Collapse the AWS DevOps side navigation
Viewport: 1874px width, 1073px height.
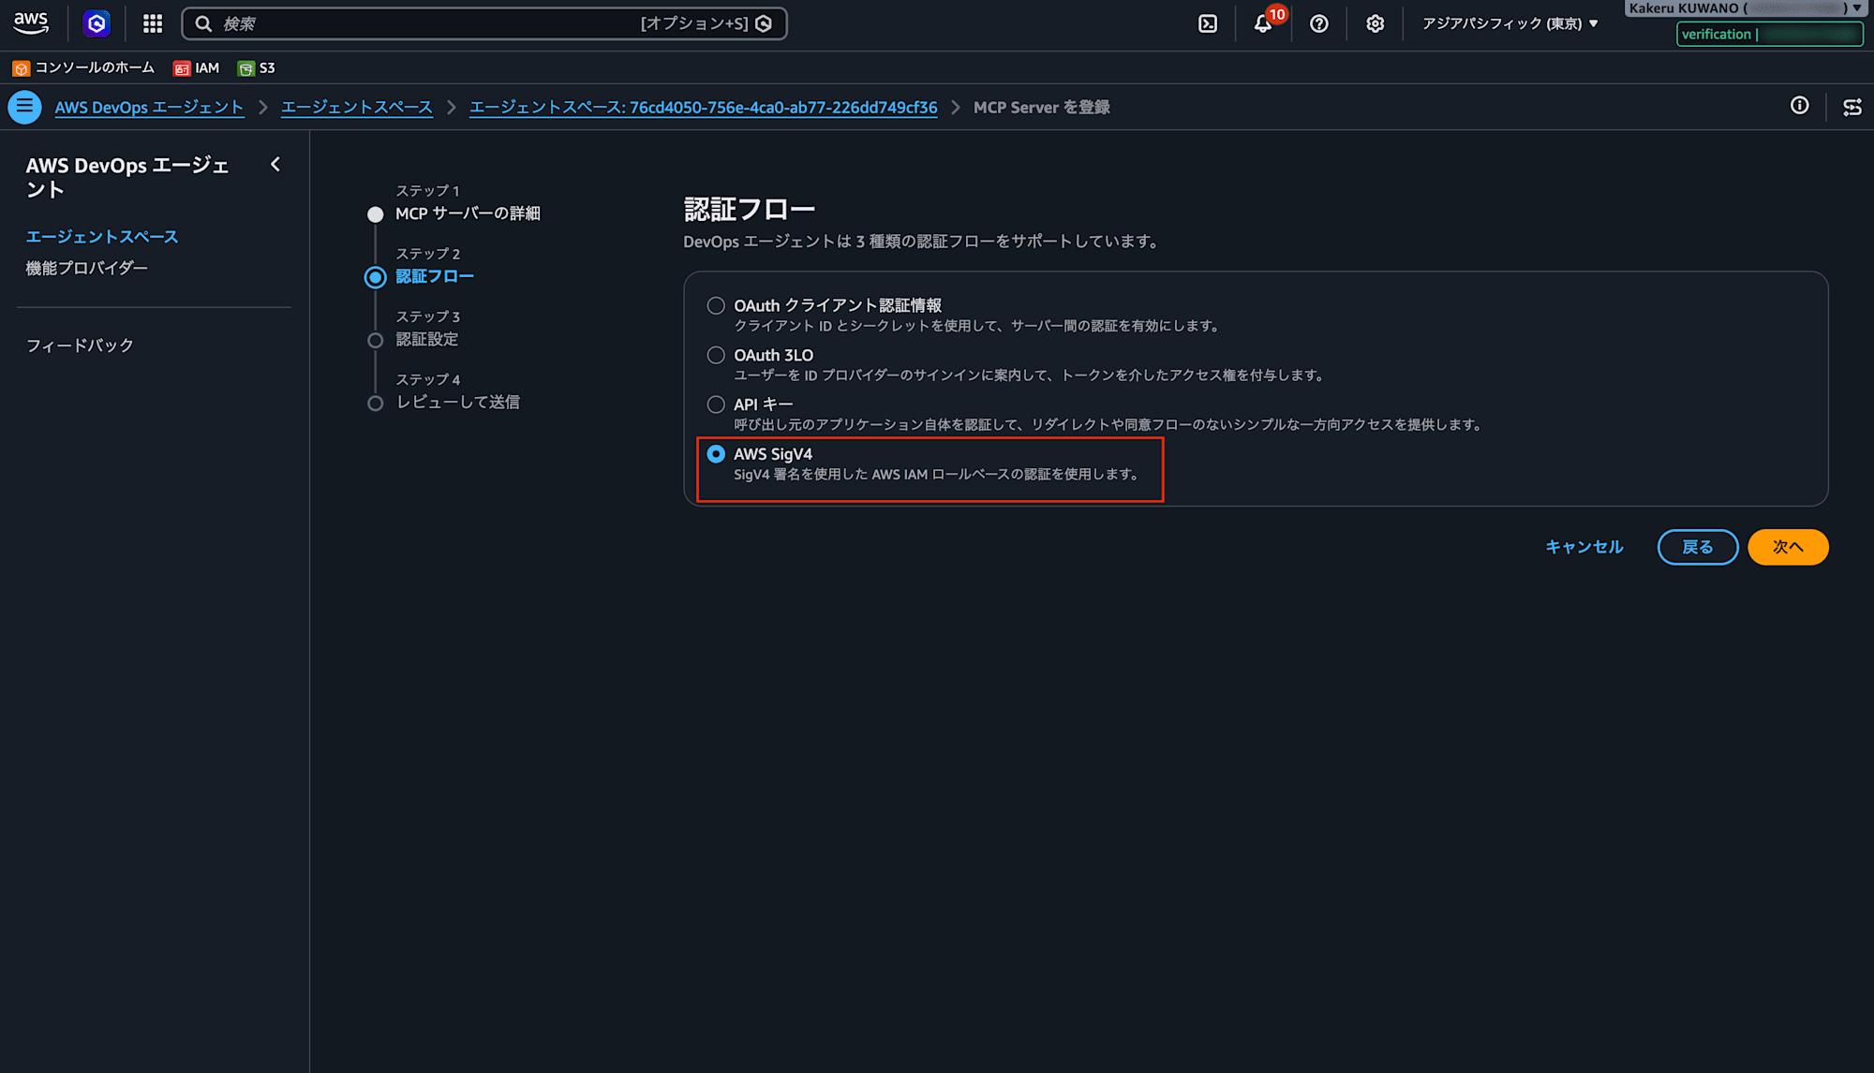click(275, 165)
